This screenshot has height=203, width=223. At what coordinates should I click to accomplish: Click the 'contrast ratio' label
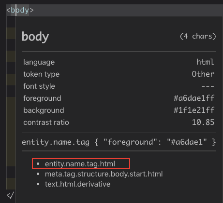(46, 122)
